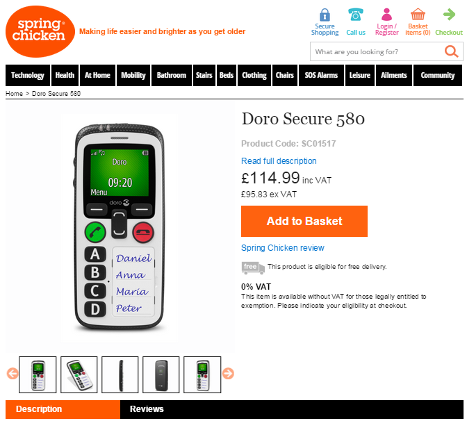Select the Description tab
The image size is (467, 421).
point(63,409)
